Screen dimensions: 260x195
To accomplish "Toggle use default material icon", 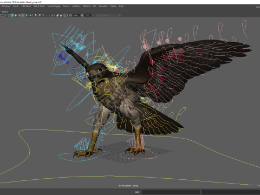I will coord(16,15).
